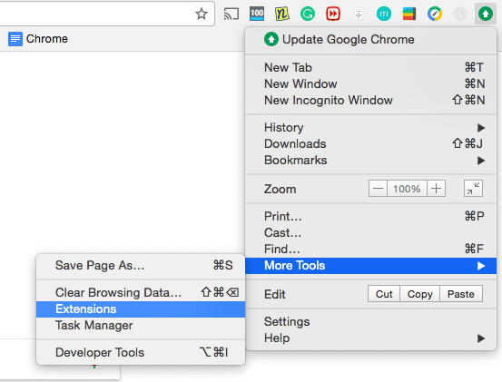Click the Copy button

pyautogui.click(x=419, y=294)
